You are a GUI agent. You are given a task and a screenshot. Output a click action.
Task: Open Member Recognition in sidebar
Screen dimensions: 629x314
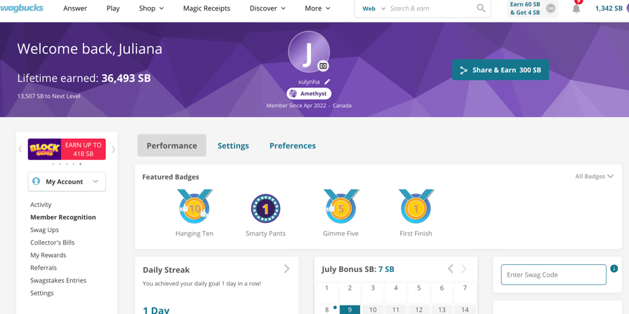[x=63, y=217]
